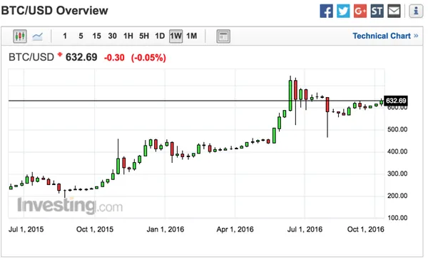Image resolution: width=428 pixels, height=260 pixels.
Task: Click the Apr 1, 2016 axis label
Action: click(x=235, y=229)
